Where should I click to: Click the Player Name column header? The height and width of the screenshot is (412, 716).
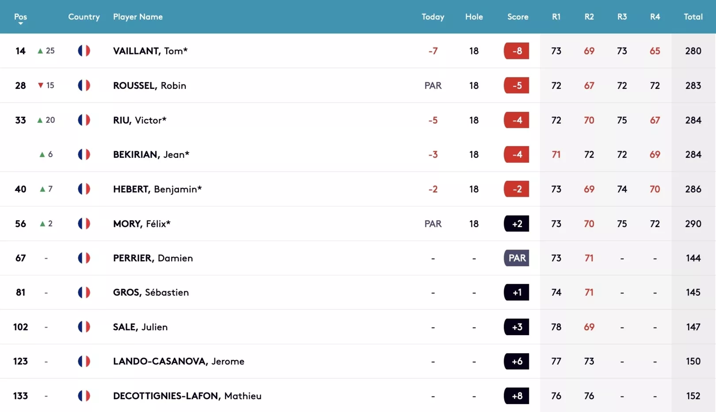[138, 17]
